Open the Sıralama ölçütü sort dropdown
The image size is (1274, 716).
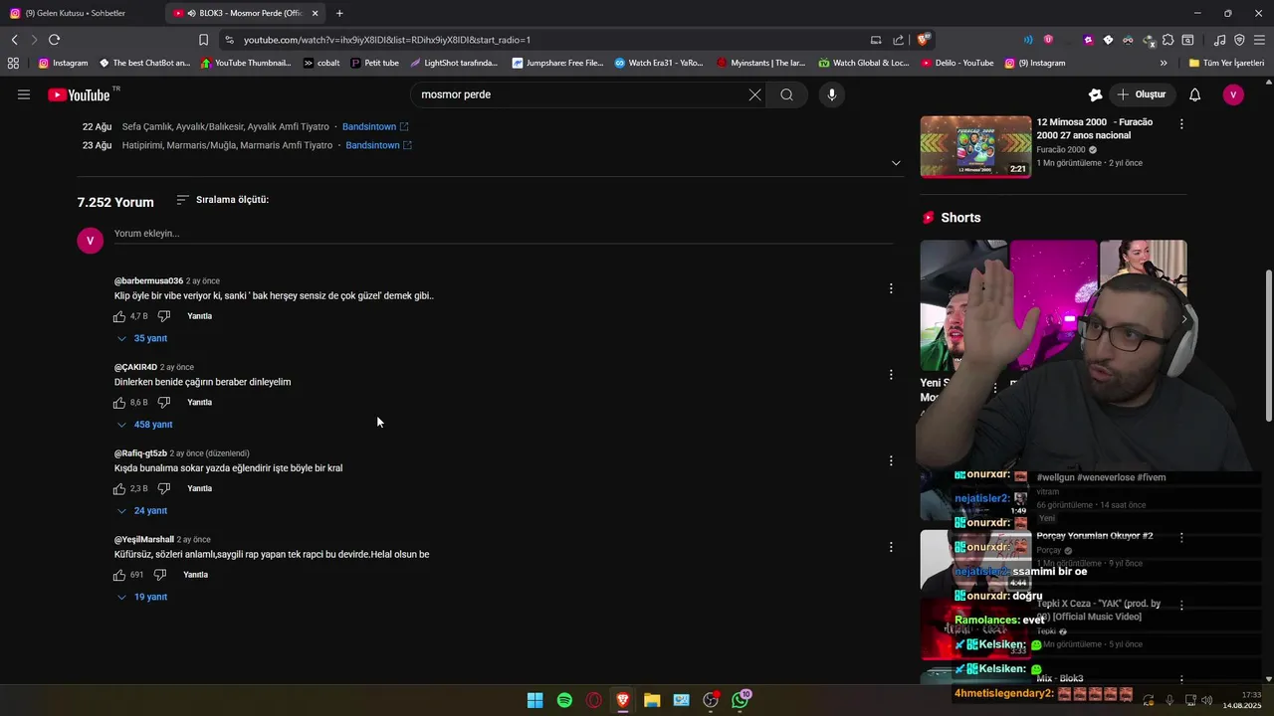coord(222,200)
